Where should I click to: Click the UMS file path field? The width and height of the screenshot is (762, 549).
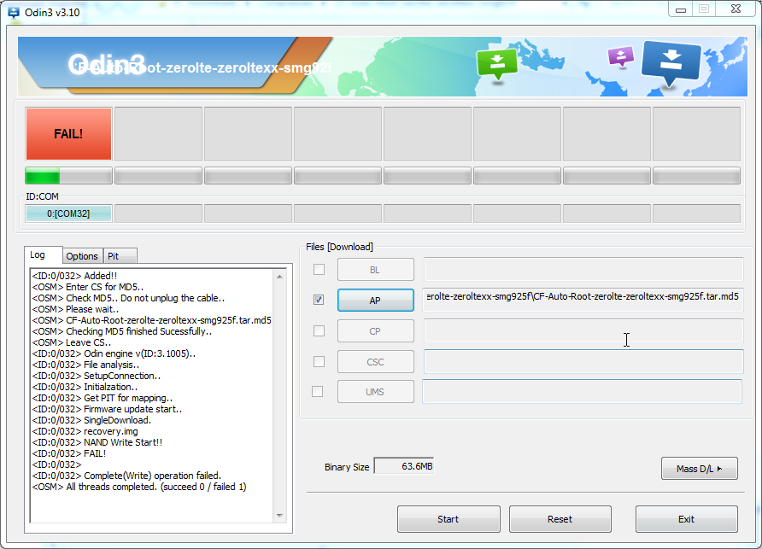(x=583, y=391)
